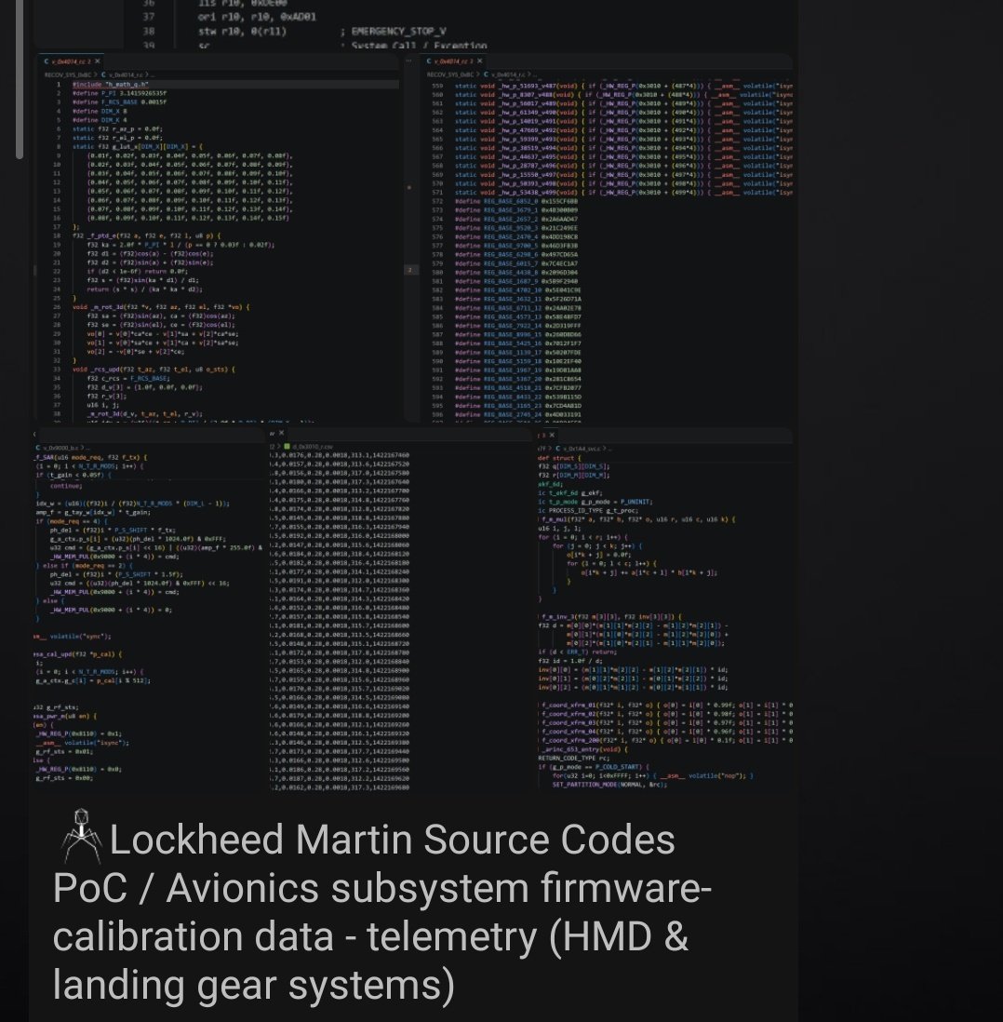Click line 1 '#include "h_math_q.h"'
The image size is (1003, 1022).
(x=110, y=85)
